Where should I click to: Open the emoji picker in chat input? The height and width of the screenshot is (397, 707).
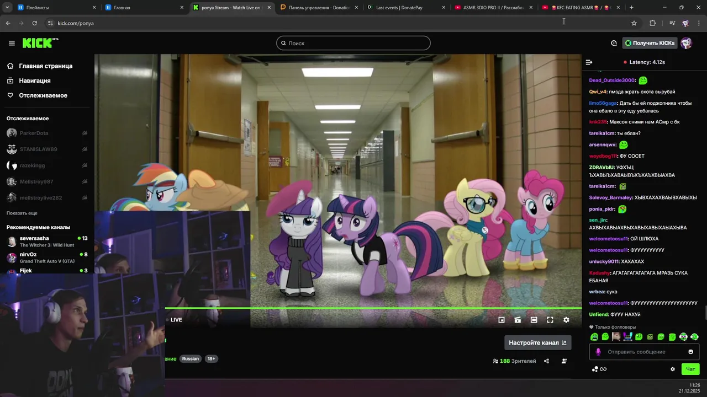coord(690,352)
